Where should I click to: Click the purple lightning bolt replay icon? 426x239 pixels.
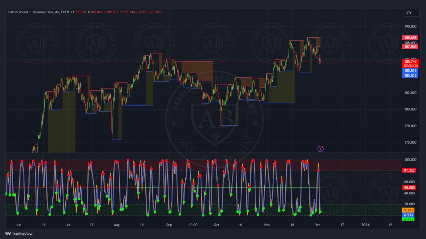point(320,149)
